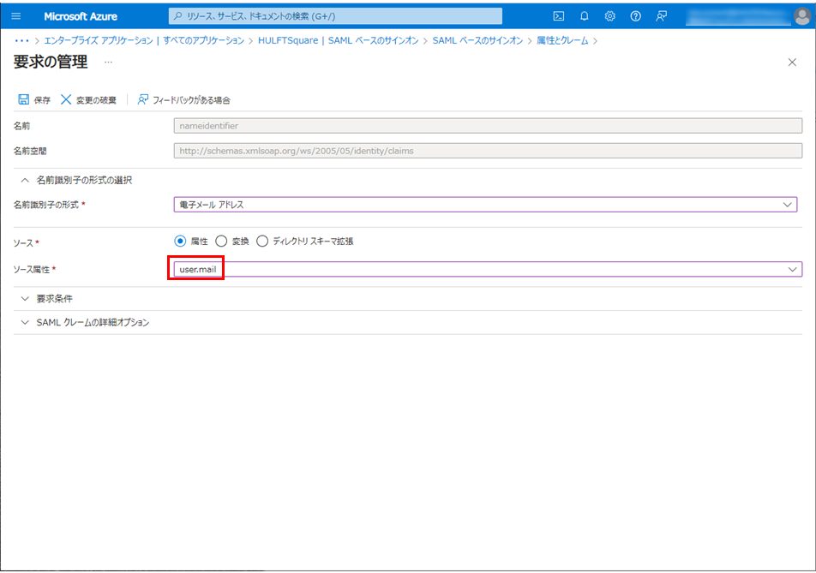Open portal settings gear
The image size is (816, 573).
point(609,16)
